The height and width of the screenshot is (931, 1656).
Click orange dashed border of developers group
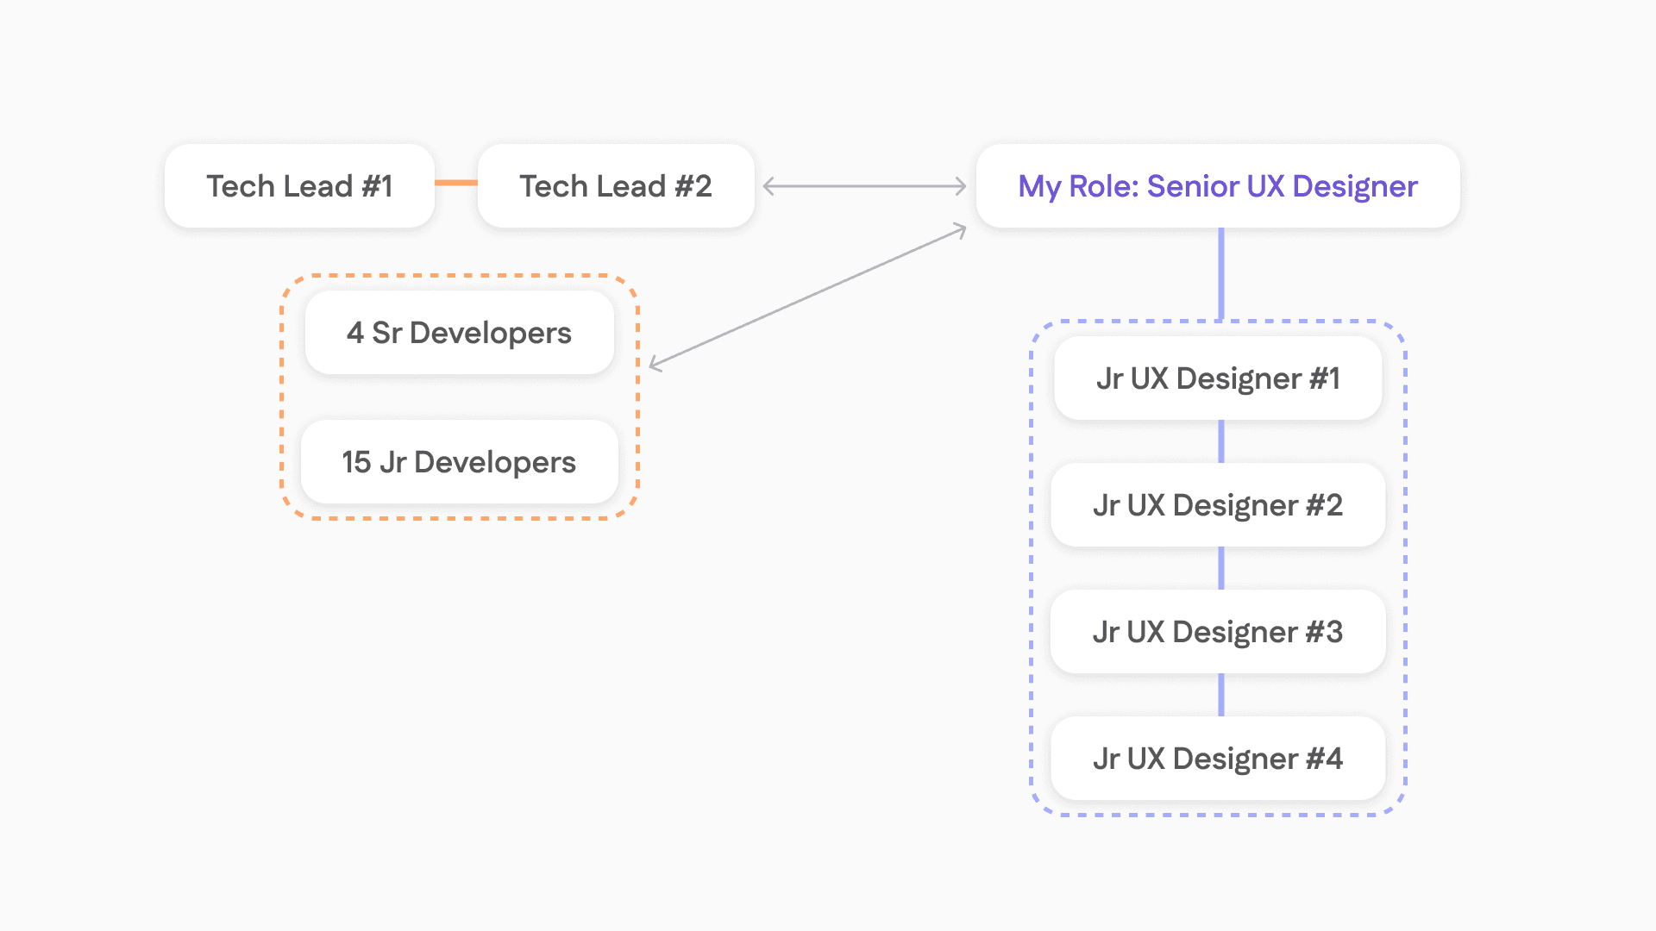tap(282, 397)
